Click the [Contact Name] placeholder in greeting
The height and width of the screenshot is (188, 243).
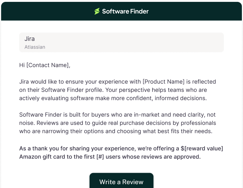pyautogui.click(x=48, y=65)
